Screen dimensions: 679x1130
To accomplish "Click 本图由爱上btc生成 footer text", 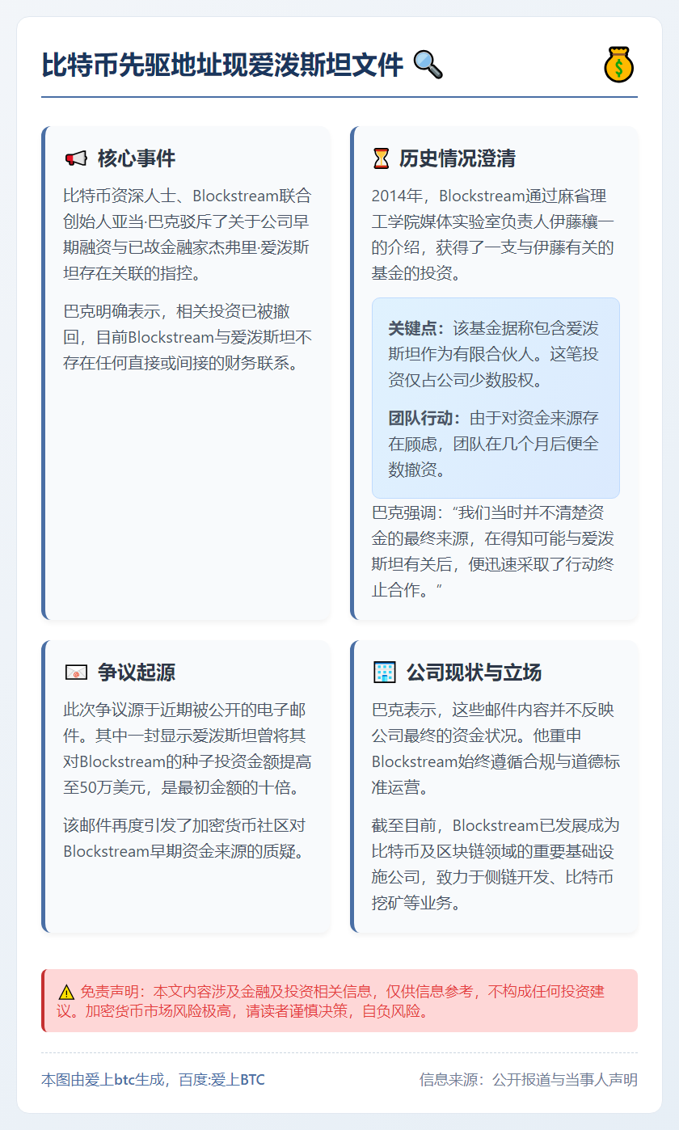I will click(x=153, y=1080).
